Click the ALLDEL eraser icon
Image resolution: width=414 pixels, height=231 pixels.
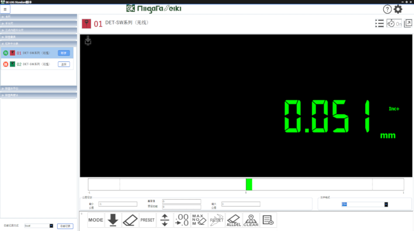click(234, 220)
